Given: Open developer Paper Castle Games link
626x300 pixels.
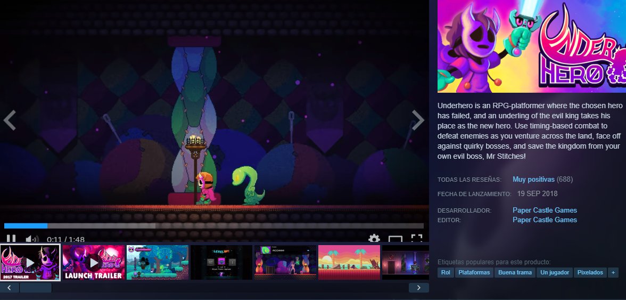Looking at the screenshot, I should click(x=545, y=210).
